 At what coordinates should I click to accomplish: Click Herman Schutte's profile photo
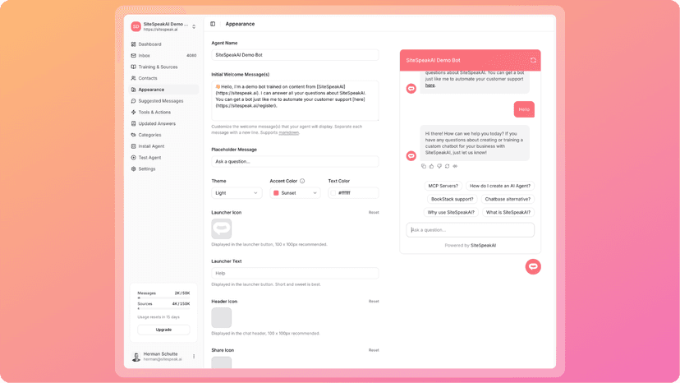point(136,357)
